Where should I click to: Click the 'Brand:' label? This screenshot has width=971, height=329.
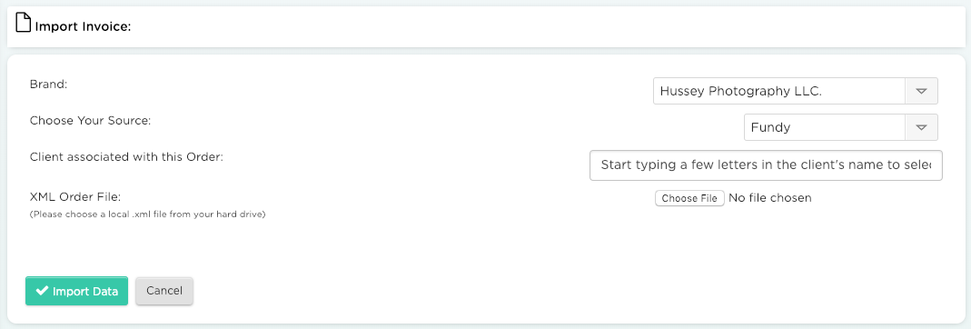[x=48, y=85]
